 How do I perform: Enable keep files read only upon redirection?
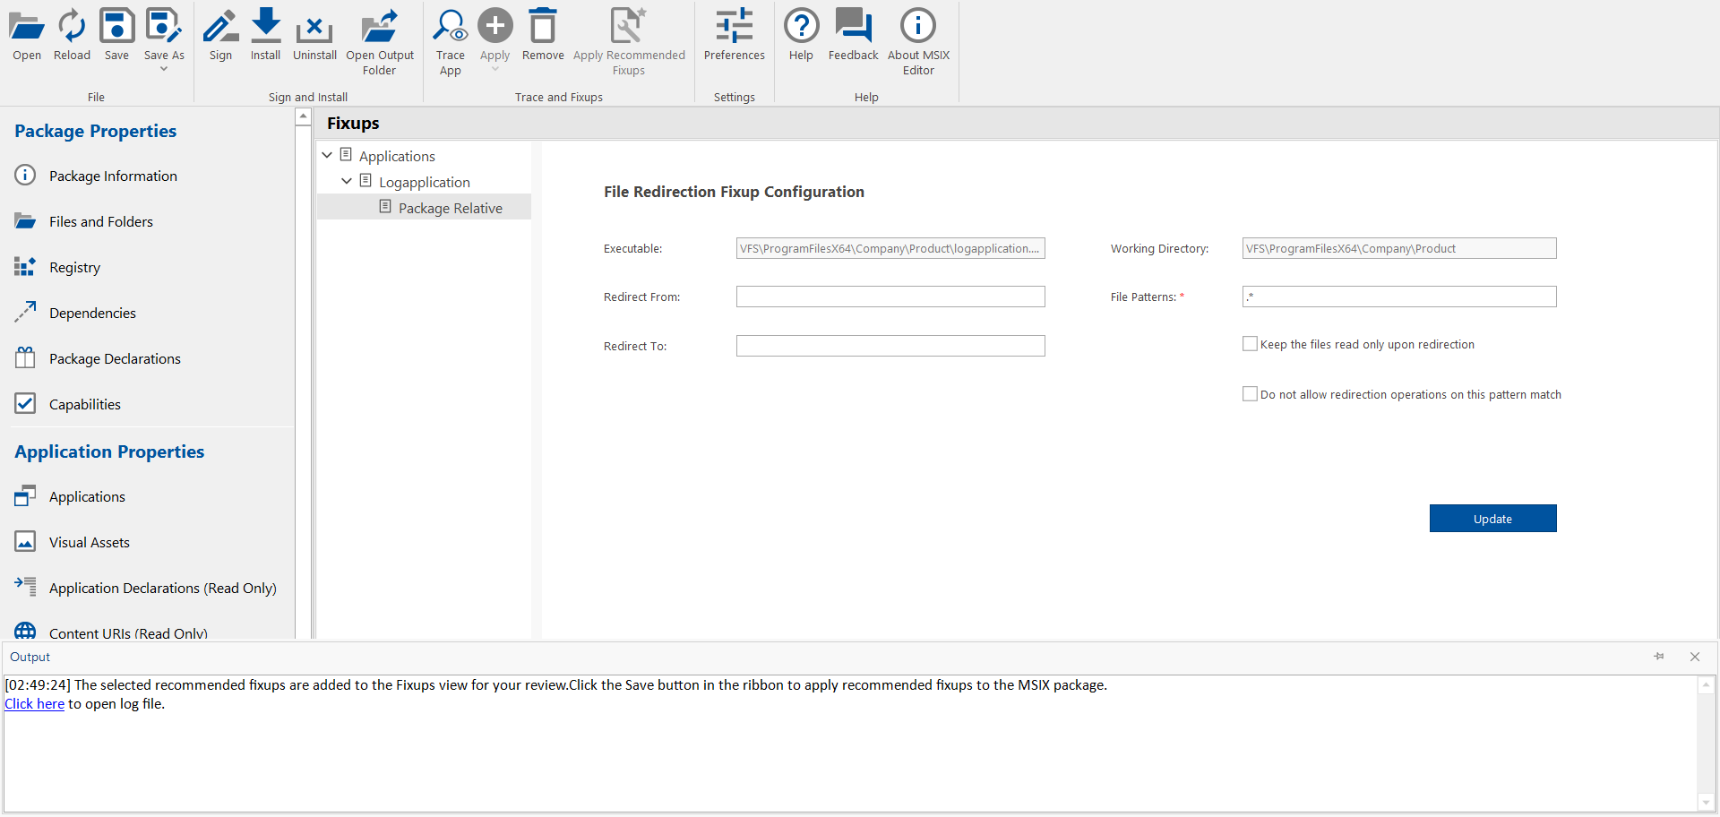(1250, 344)
